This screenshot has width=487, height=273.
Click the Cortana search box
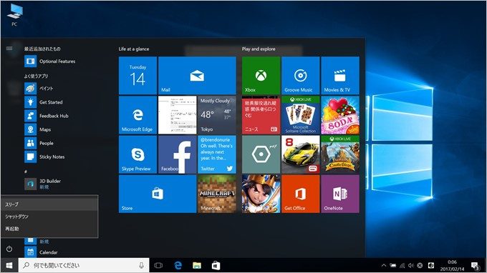click(84, 266)
